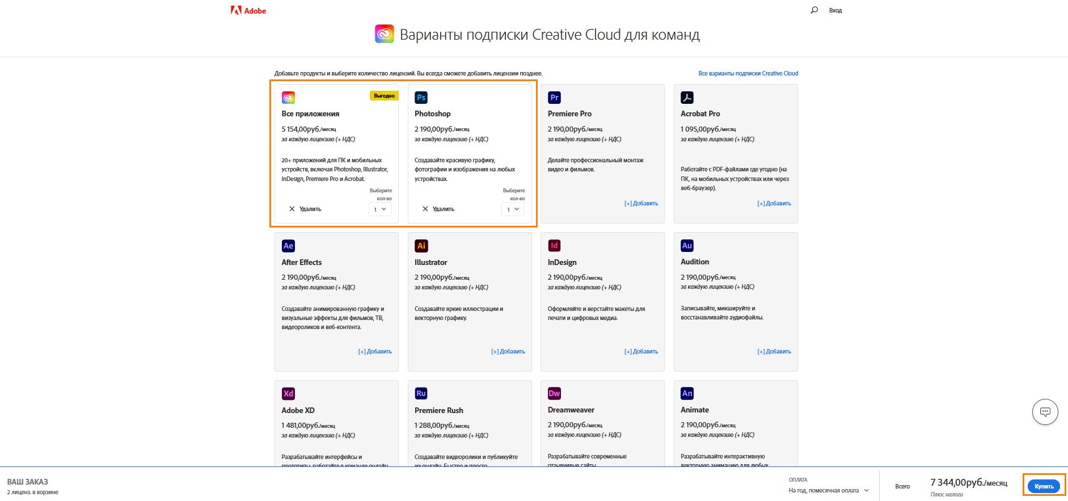Add Illustrator to the order

pos(508,351)
